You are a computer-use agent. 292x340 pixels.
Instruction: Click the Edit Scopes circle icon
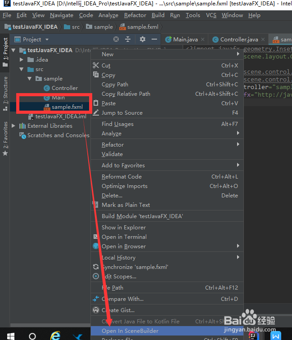[x=96, y=276]
